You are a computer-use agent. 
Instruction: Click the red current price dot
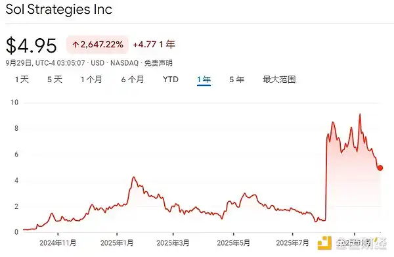coord(380,168)
